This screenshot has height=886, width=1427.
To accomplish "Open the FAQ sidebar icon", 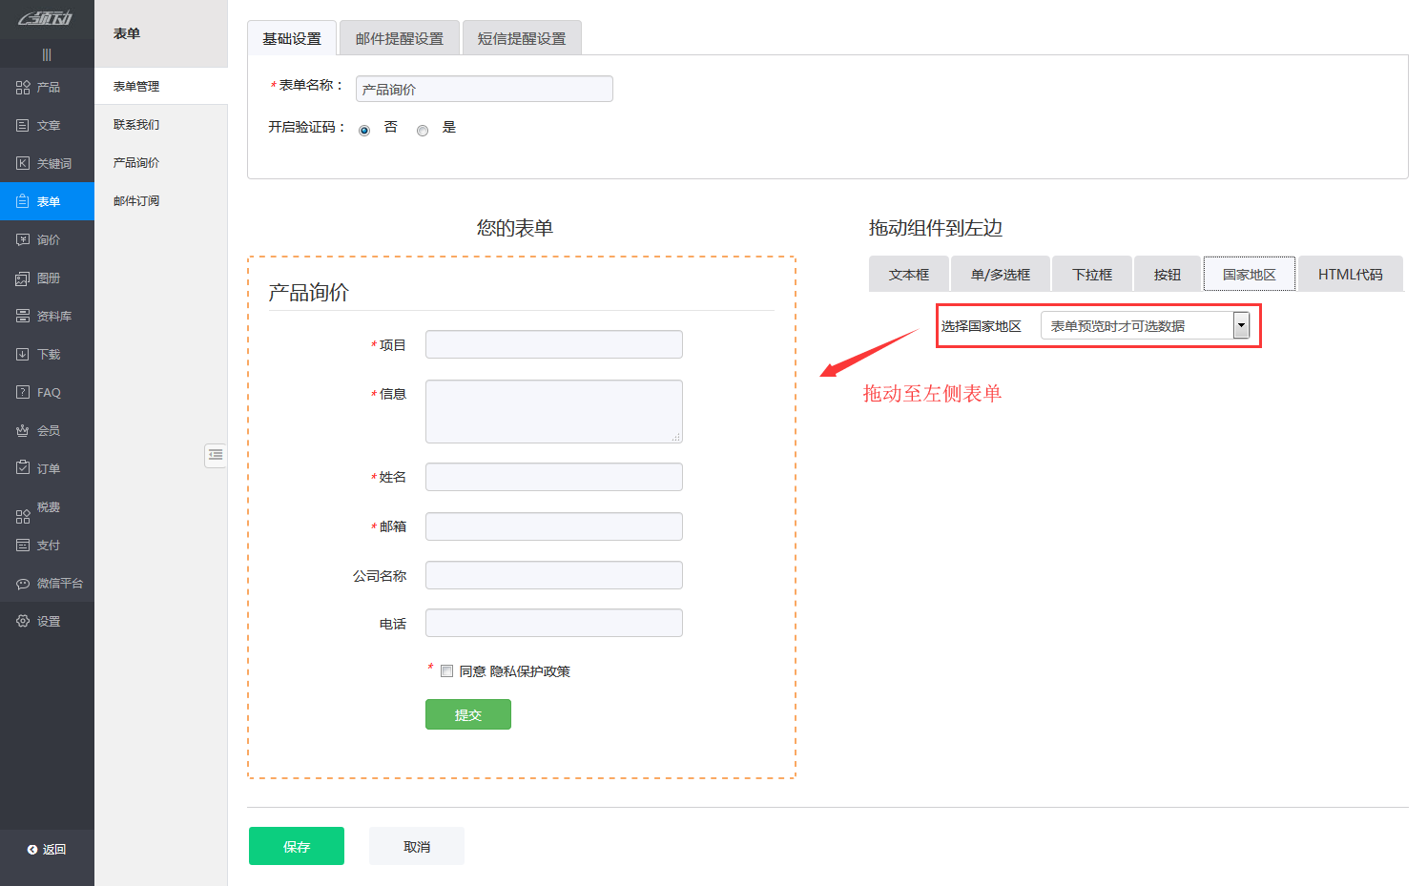I will pos(23,393).
